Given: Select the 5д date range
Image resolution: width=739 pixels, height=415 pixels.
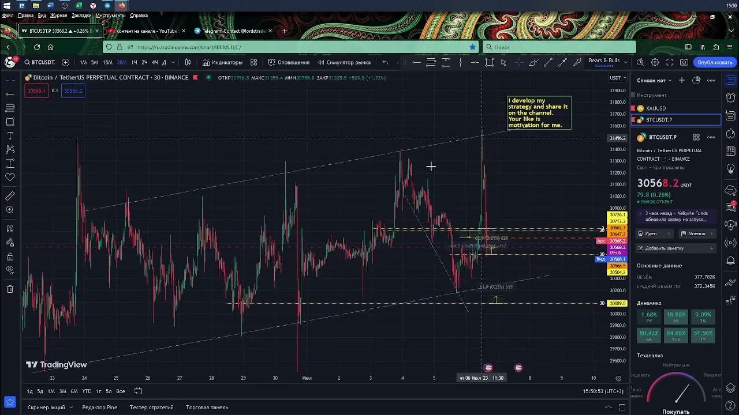Looking at the screenshot, I should point(40,391).
